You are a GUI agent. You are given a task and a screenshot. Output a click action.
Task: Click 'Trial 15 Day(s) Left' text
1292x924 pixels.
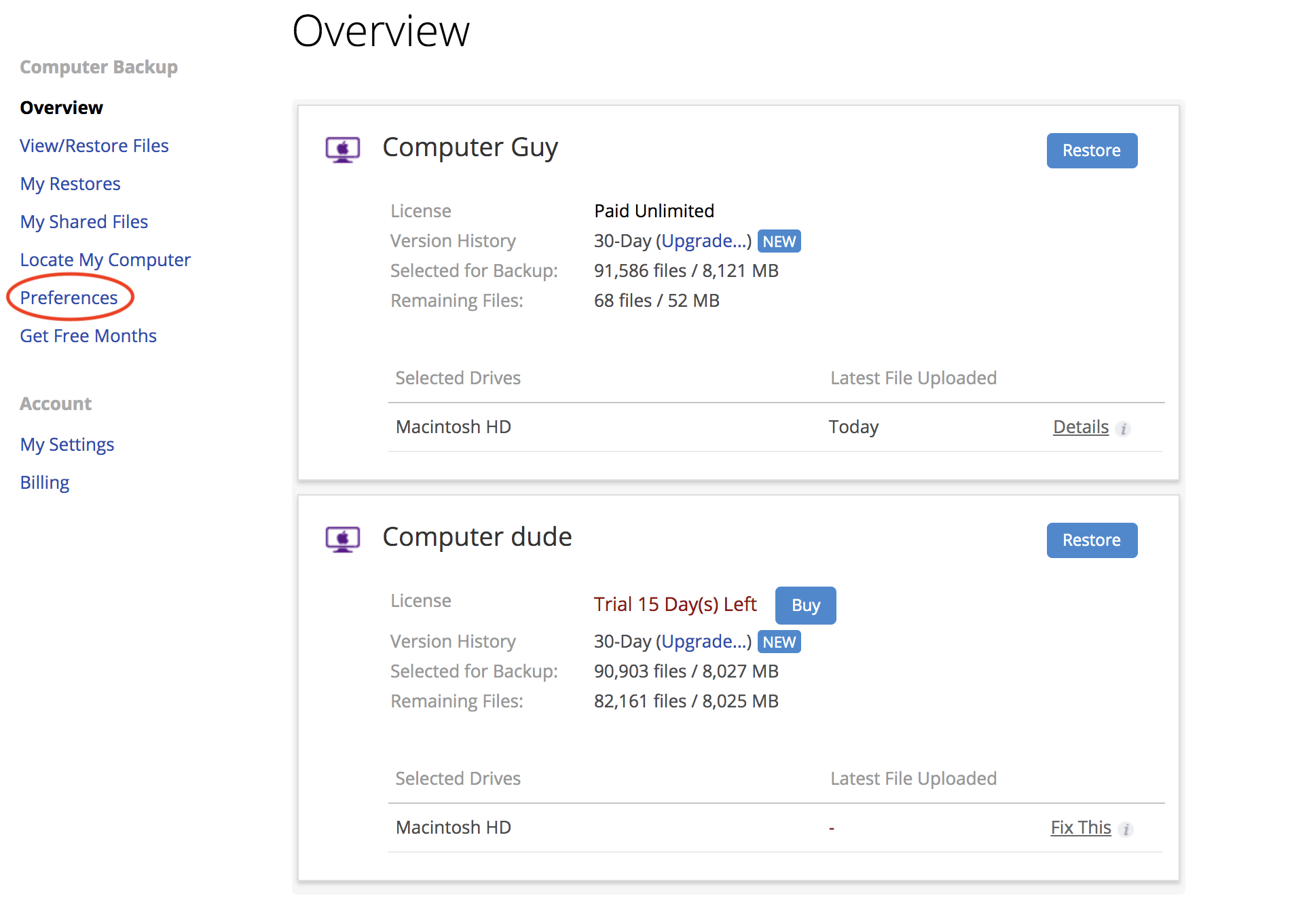pos(676,604)
